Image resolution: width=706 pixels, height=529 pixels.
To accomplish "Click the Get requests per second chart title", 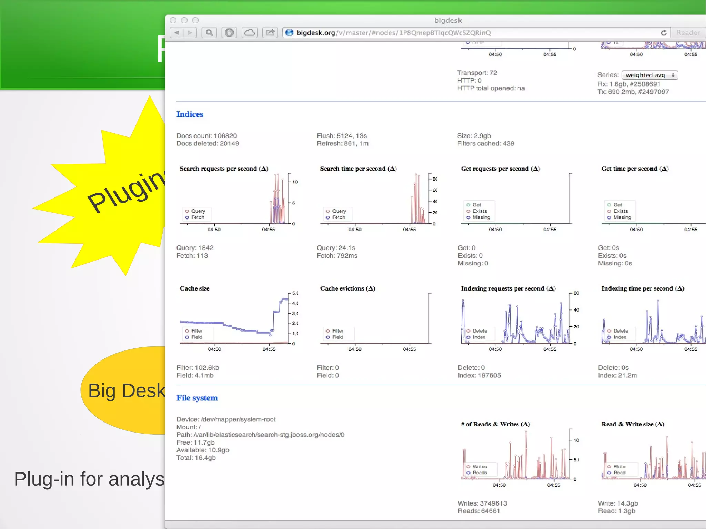I will pyautogui.click(x=500, y=169).
